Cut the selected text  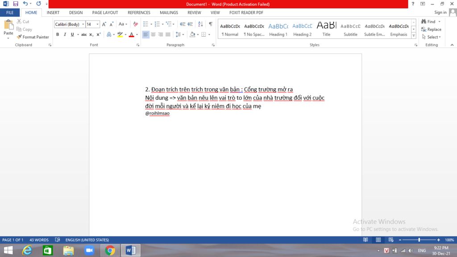coord(23,21)
